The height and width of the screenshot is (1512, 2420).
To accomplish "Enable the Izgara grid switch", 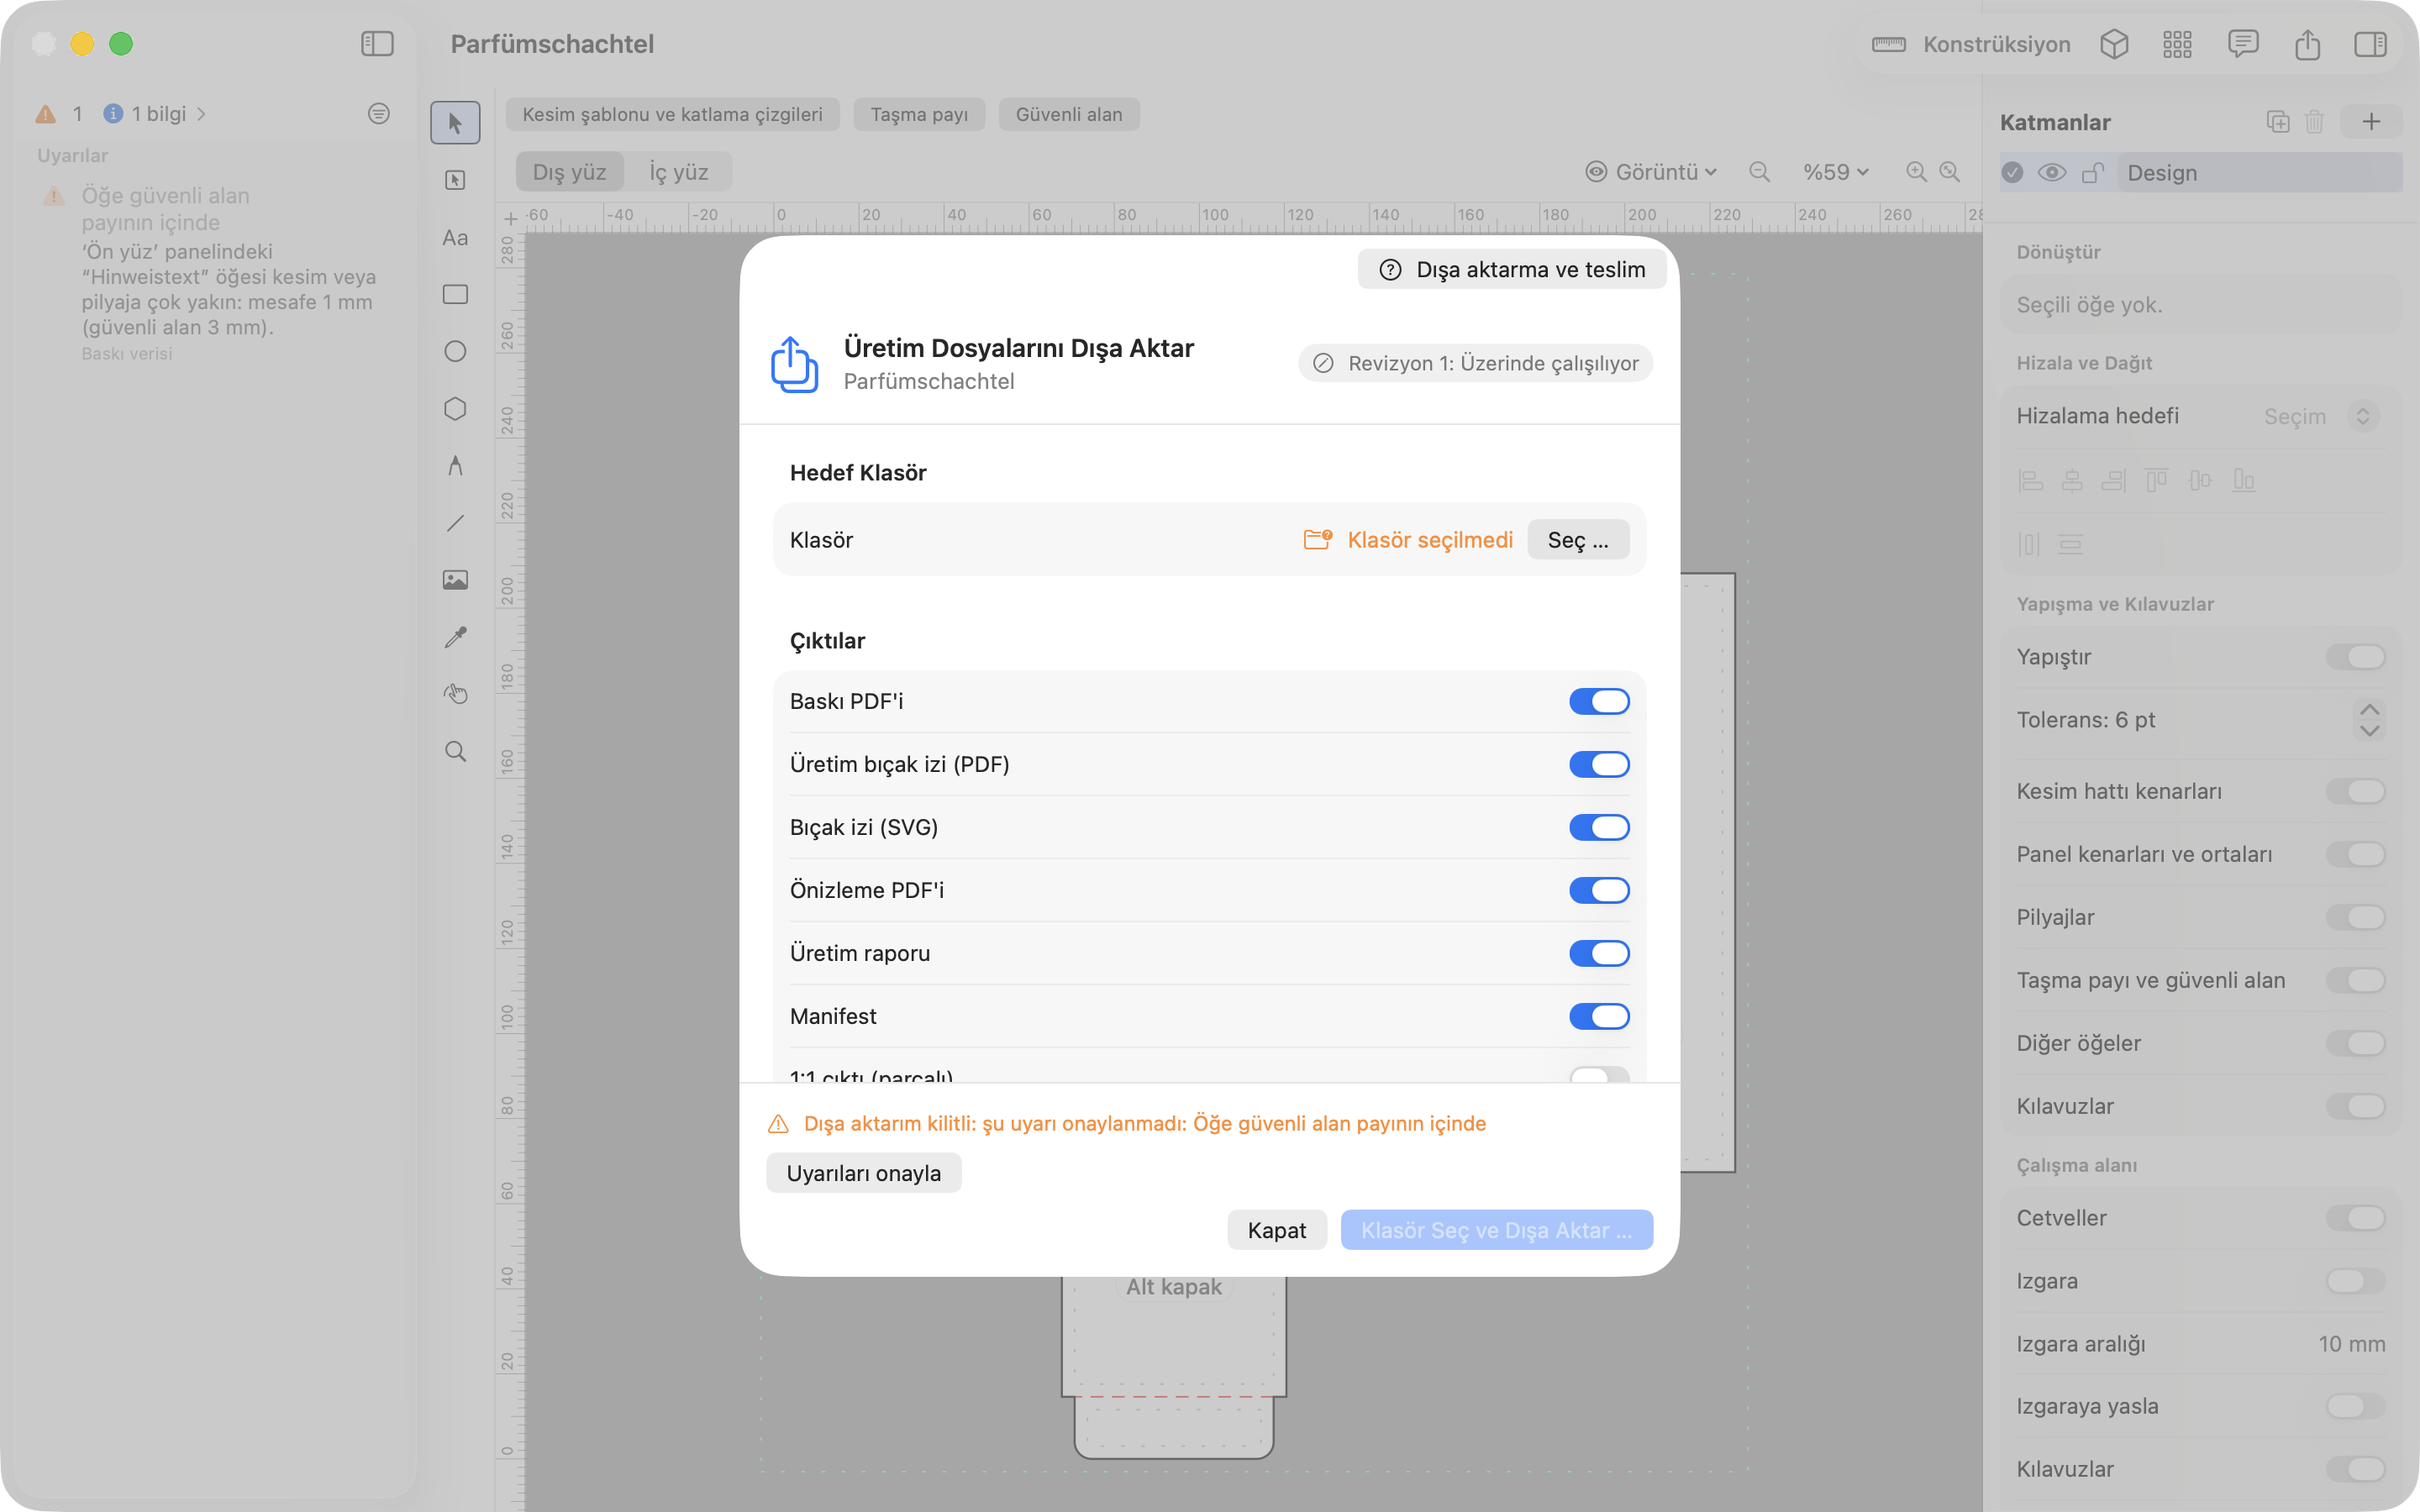I will click(x=2355, y=1281).
